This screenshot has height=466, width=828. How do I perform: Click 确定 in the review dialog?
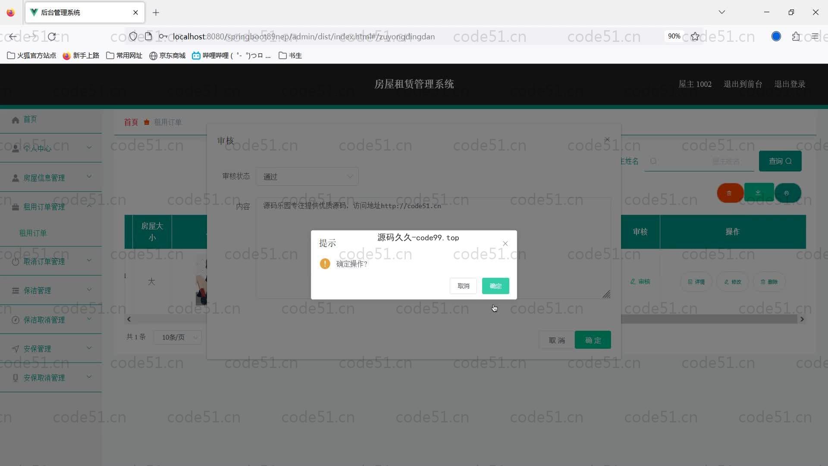[x=593, y=340]
